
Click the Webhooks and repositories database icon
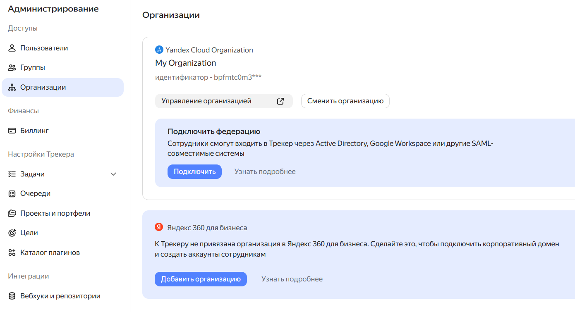[12, 296]
